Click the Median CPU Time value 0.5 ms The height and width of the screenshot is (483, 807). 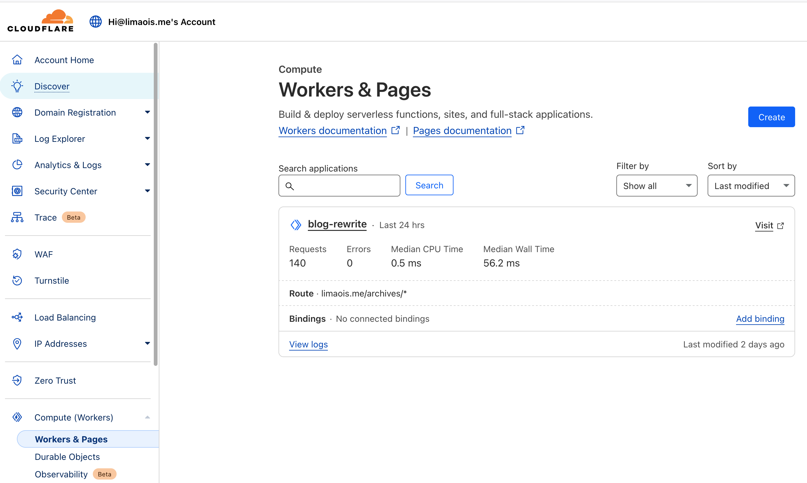tap(406, 263)
